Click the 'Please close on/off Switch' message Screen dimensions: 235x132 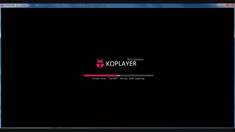(118, 79)
